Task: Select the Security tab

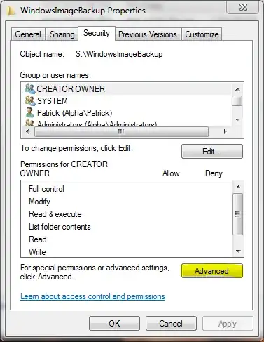Action: coord(97,33)
